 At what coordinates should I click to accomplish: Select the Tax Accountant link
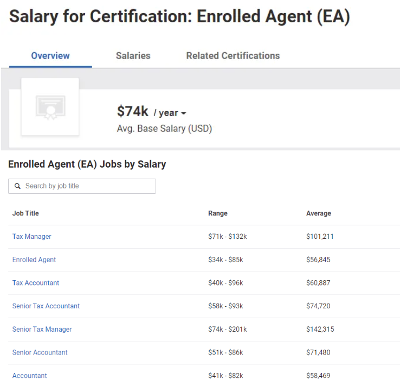point(36,283)
